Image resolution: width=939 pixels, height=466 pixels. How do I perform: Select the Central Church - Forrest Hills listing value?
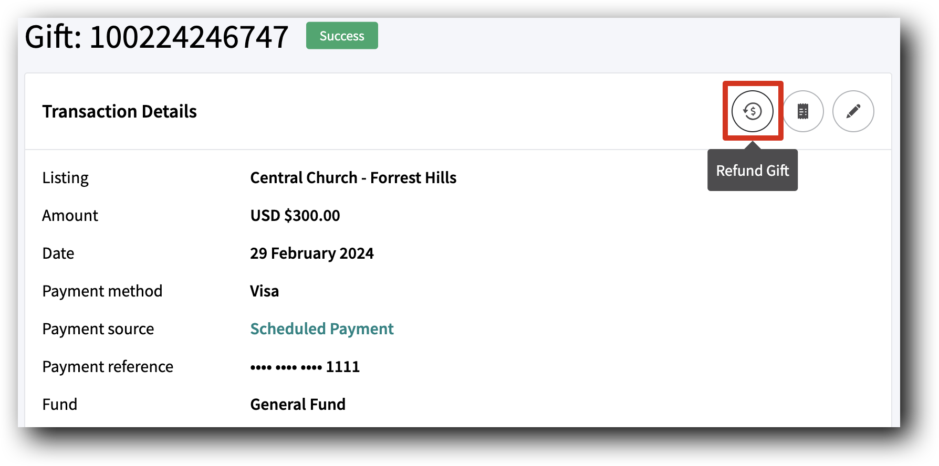click(x=353, y=177)
